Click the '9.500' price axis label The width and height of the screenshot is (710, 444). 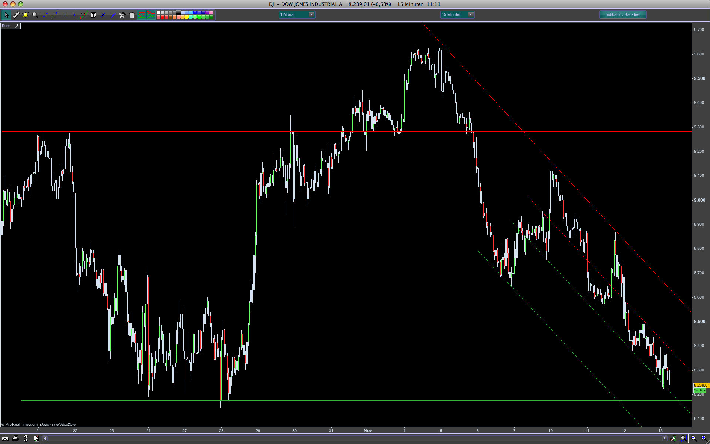tap(699, 78)
